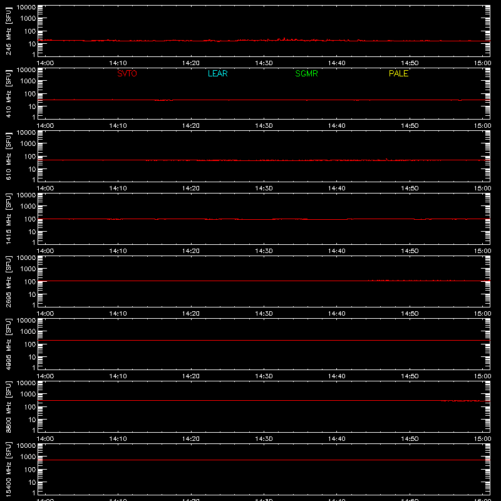Click 14:10 under the 610 MHz plot
The height and width of the screenshot is (501, 501).
[118, 189]
